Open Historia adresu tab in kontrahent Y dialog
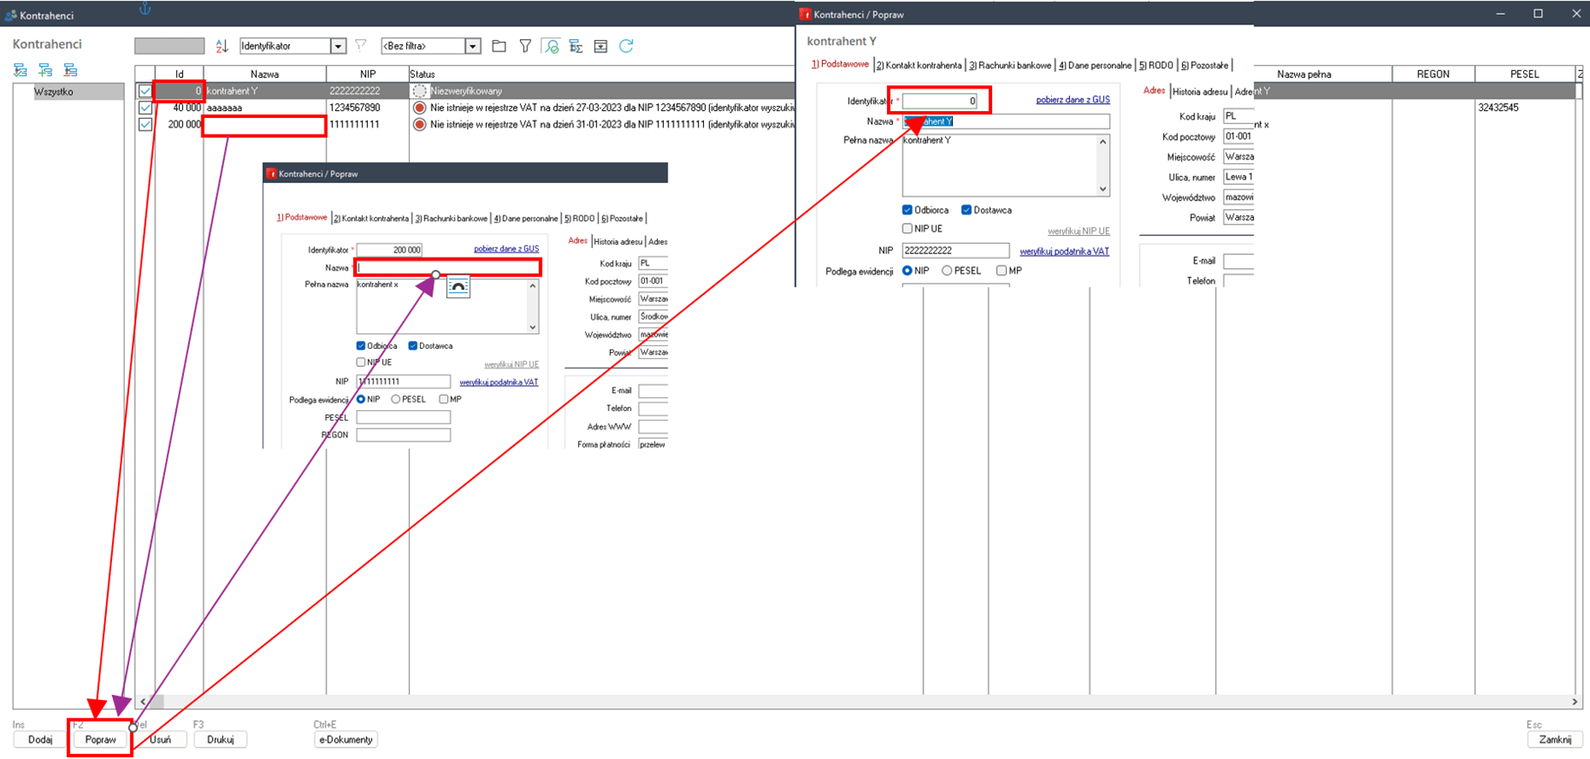This screenshot has width=1590, height=759. (x=1200, y=91)
